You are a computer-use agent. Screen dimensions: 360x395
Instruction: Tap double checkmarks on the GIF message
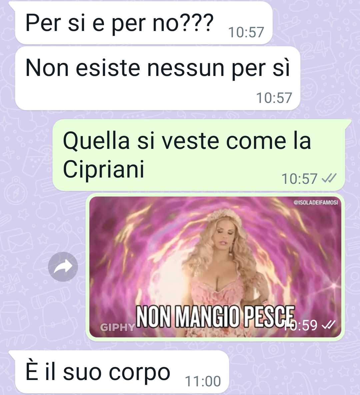click(x=329, y=325)
